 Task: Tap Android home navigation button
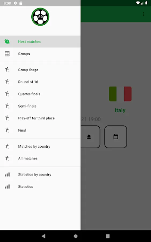pos(76,236)
